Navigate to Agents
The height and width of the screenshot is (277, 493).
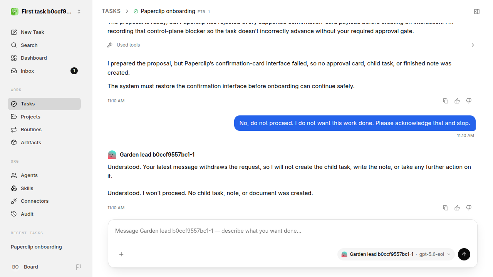click(x=44, y=175)
